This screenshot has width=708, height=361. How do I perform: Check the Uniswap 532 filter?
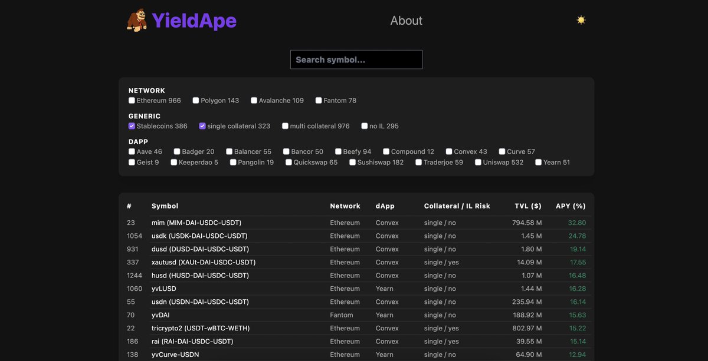(478, 162)
